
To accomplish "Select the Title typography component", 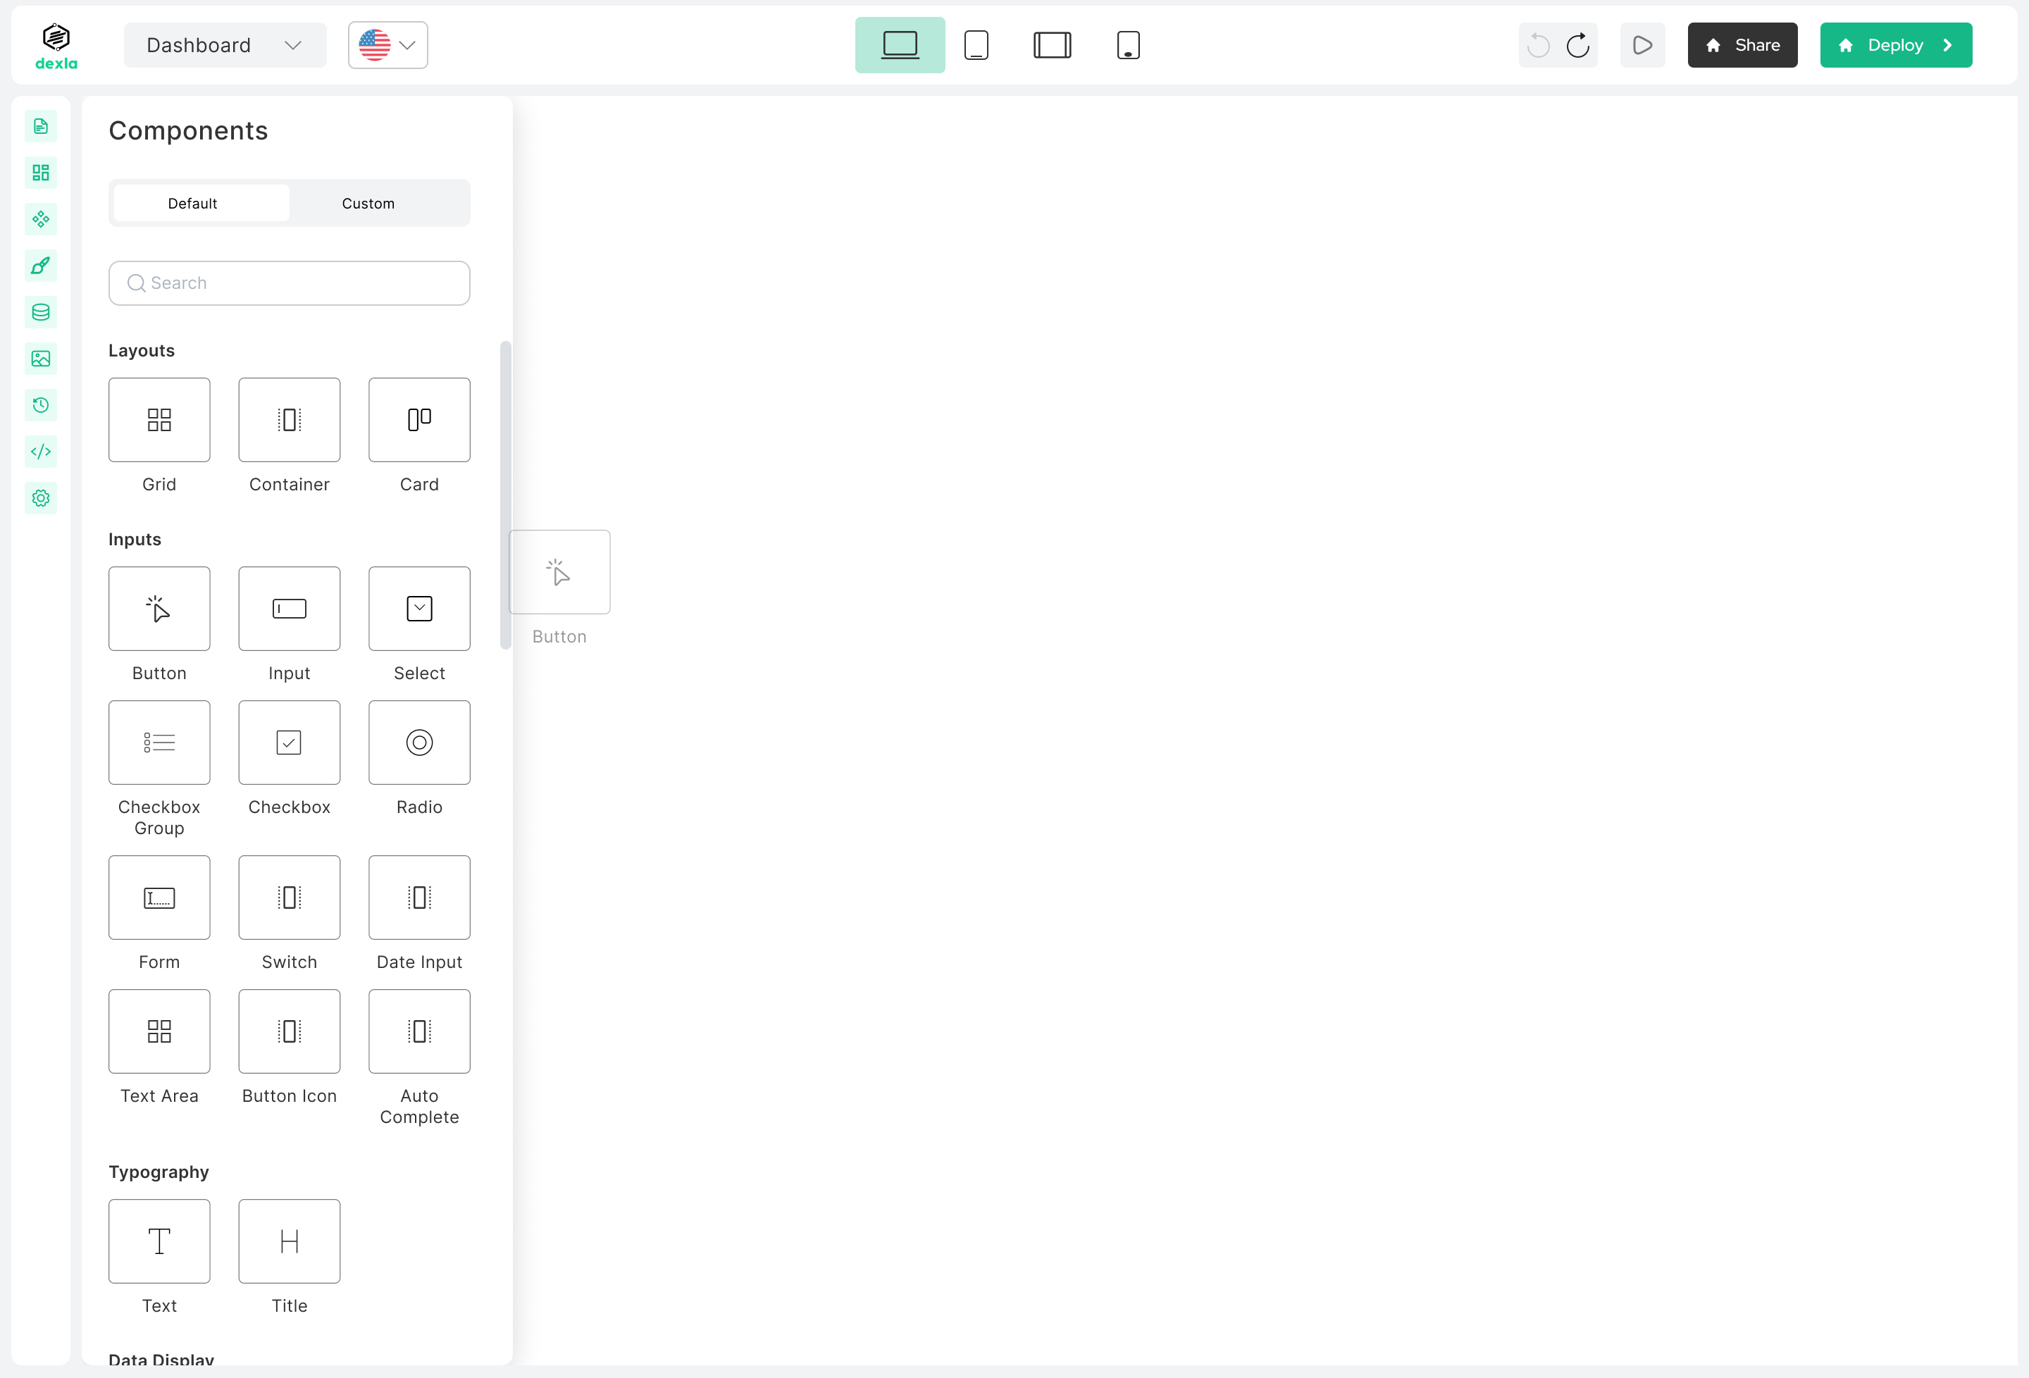I will click(289, 1241).
